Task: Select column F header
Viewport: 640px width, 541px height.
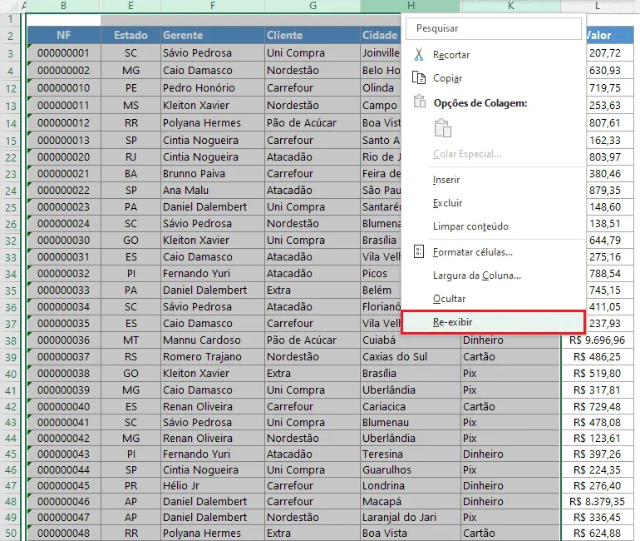Action: click(213, 6)
